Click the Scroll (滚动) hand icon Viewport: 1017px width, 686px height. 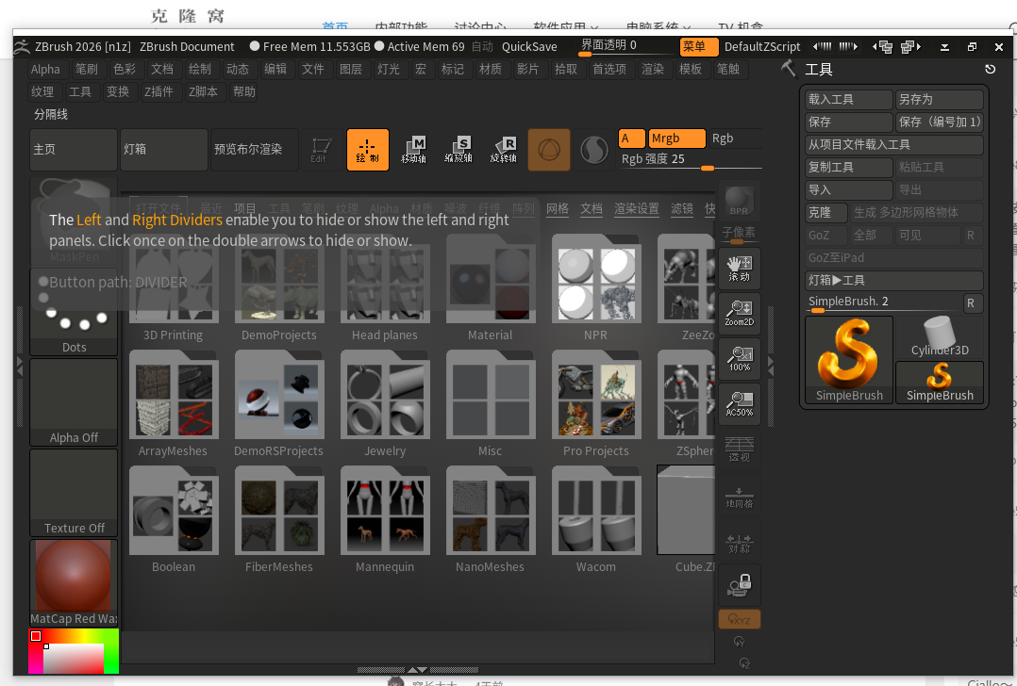[x=739, y=269]
